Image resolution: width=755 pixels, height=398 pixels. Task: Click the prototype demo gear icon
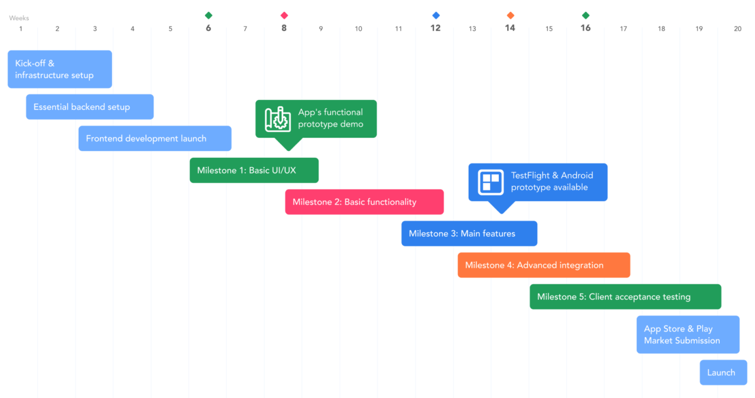point(277,118)
